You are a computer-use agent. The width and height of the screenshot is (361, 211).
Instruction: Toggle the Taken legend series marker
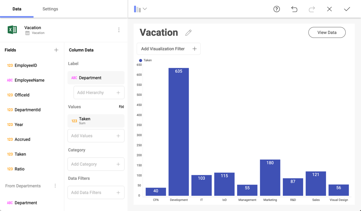click(x=140, y=60)
